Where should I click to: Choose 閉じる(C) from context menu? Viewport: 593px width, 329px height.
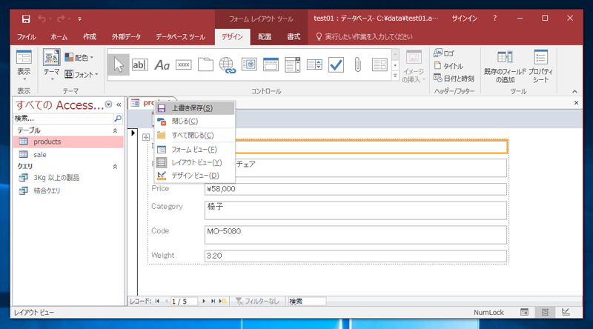point(195,122)
